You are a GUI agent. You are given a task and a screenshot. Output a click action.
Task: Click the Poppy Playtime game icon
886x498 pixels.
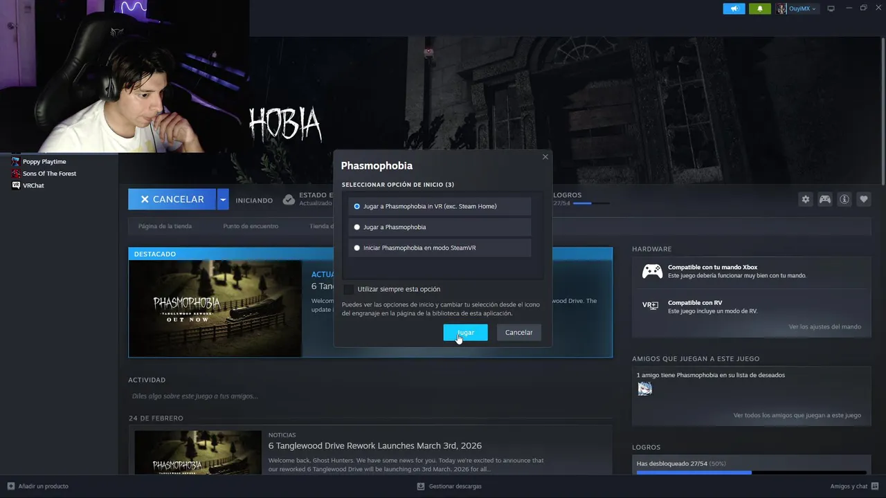click(16, 162)
